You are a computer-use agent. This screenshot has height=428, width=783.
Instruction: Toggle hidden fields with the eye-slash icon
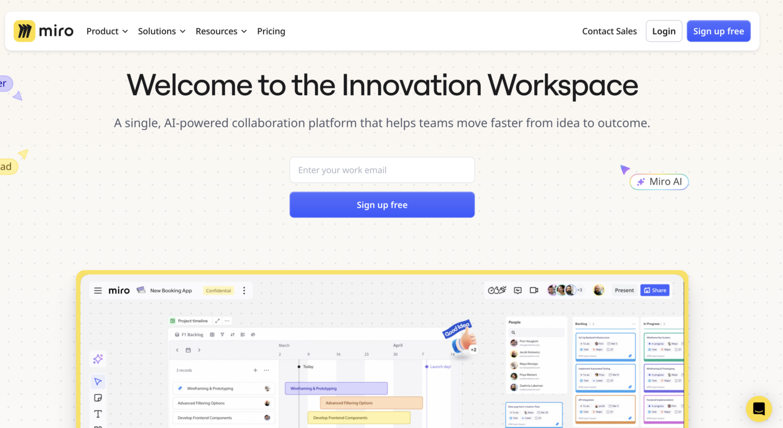click(253, 334)
